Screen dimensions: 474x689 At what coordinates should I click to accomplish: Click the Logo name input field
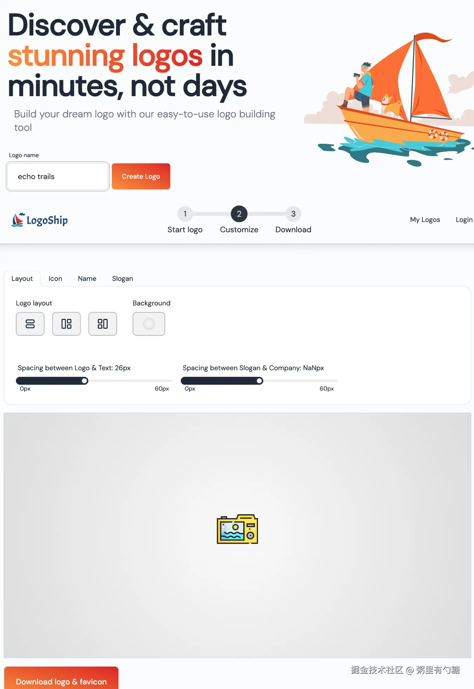58,176
